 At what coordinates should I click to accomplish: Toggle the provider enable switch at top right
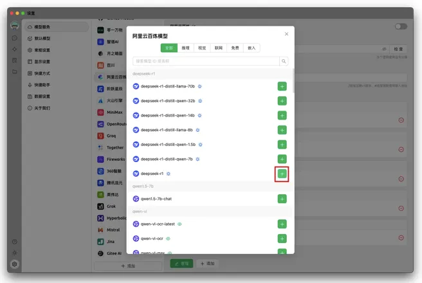[401, 26]
